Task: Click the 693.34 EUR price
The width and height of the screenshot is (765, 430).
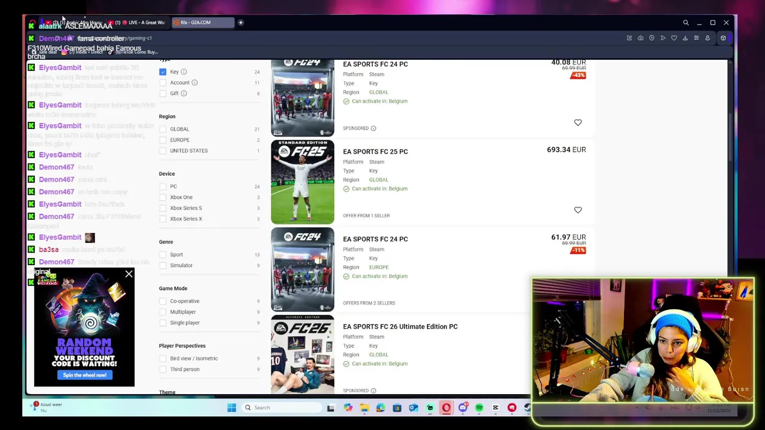Action: point(566,150)
